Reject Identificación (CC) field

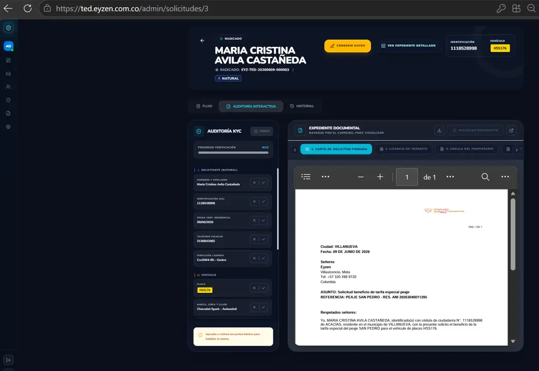coord(254,201)
